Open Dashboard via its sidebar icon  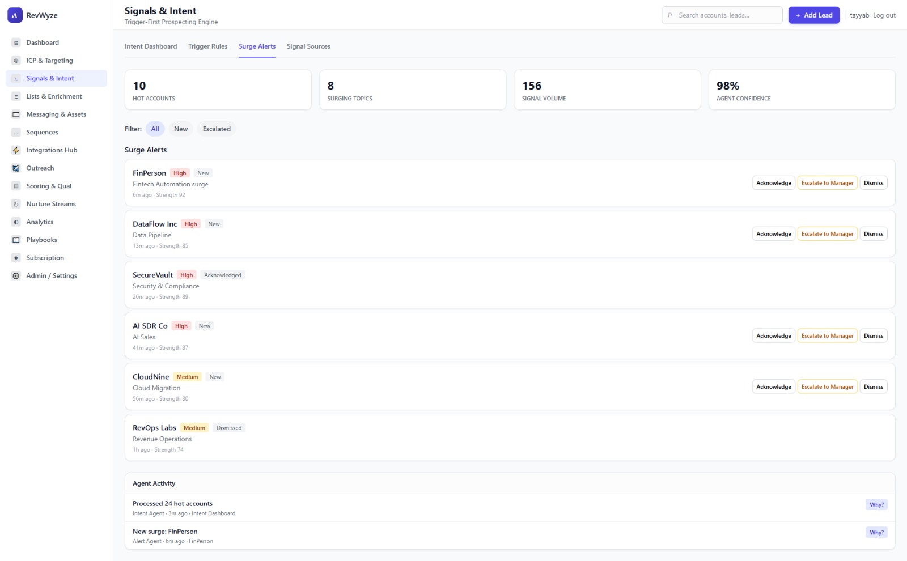[16, 42]
